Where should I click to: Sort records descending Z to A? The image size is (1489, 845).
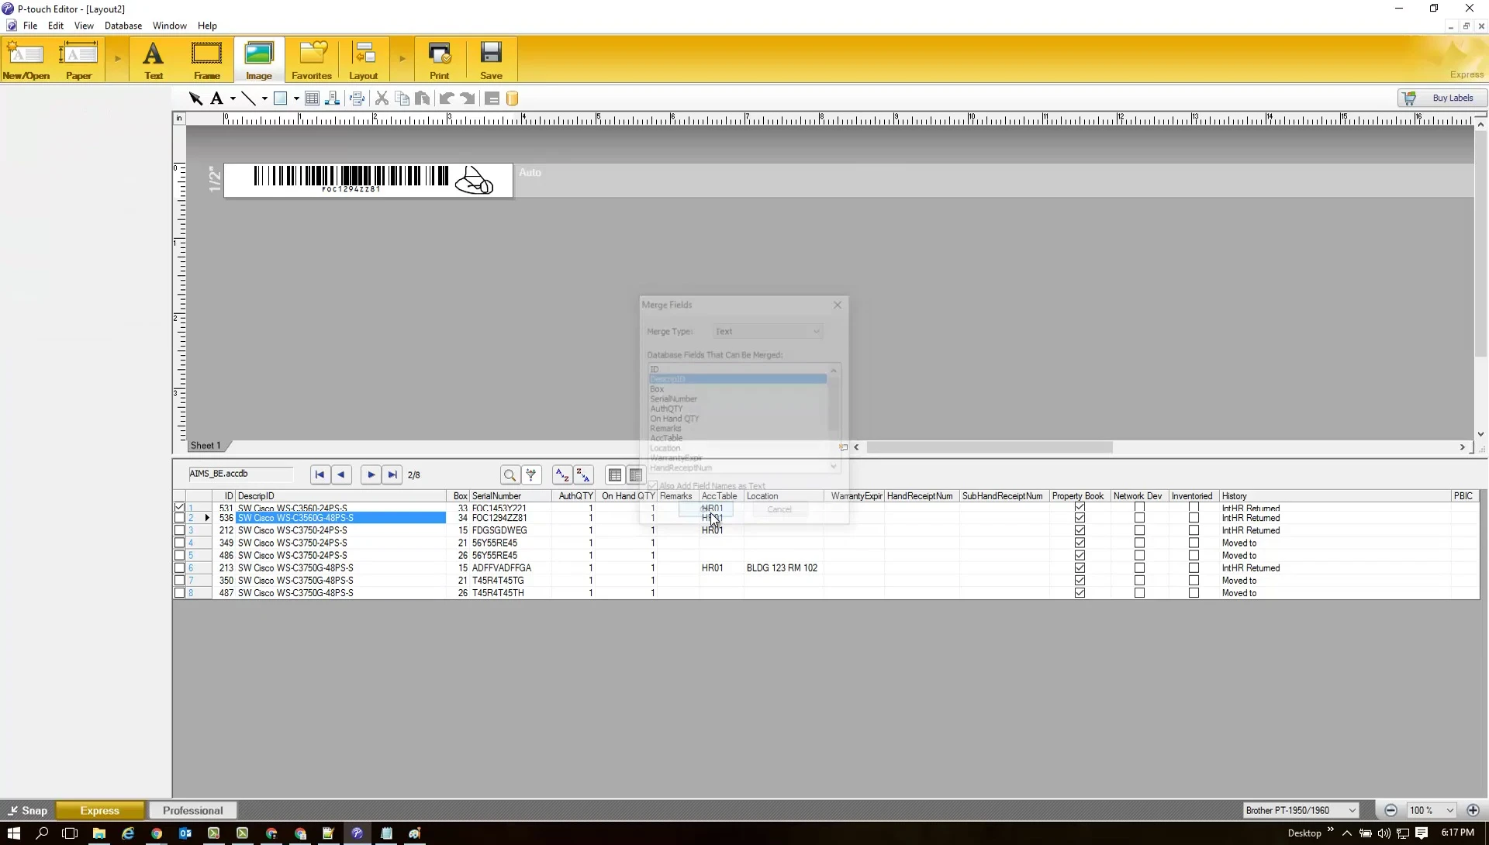(x=584, y=475)
